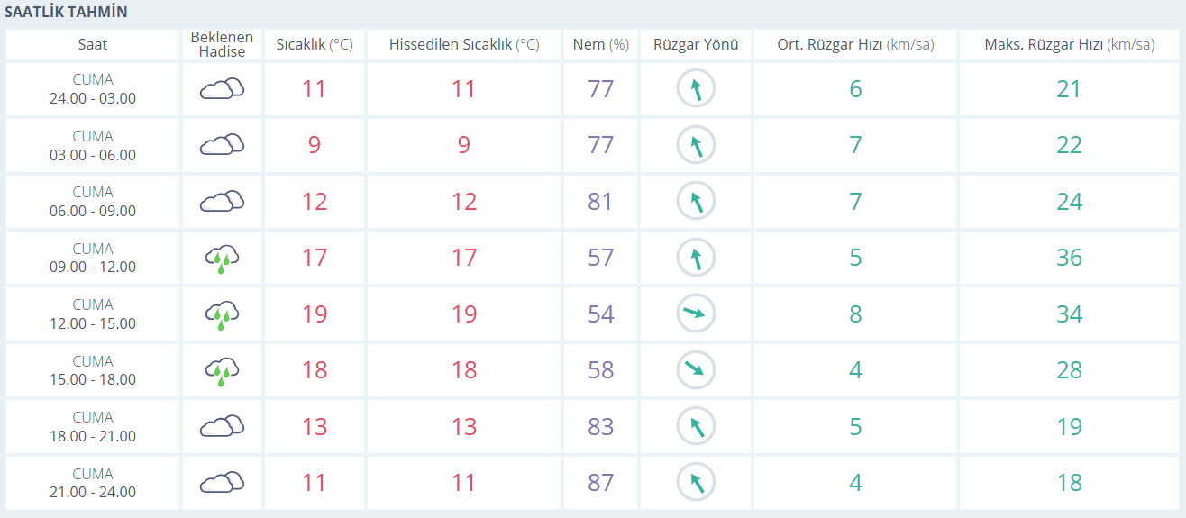Click the rainy weather icon for 15.00 - 18.00
Viewport: 1186px width, 518px height.
coord(222,370)
